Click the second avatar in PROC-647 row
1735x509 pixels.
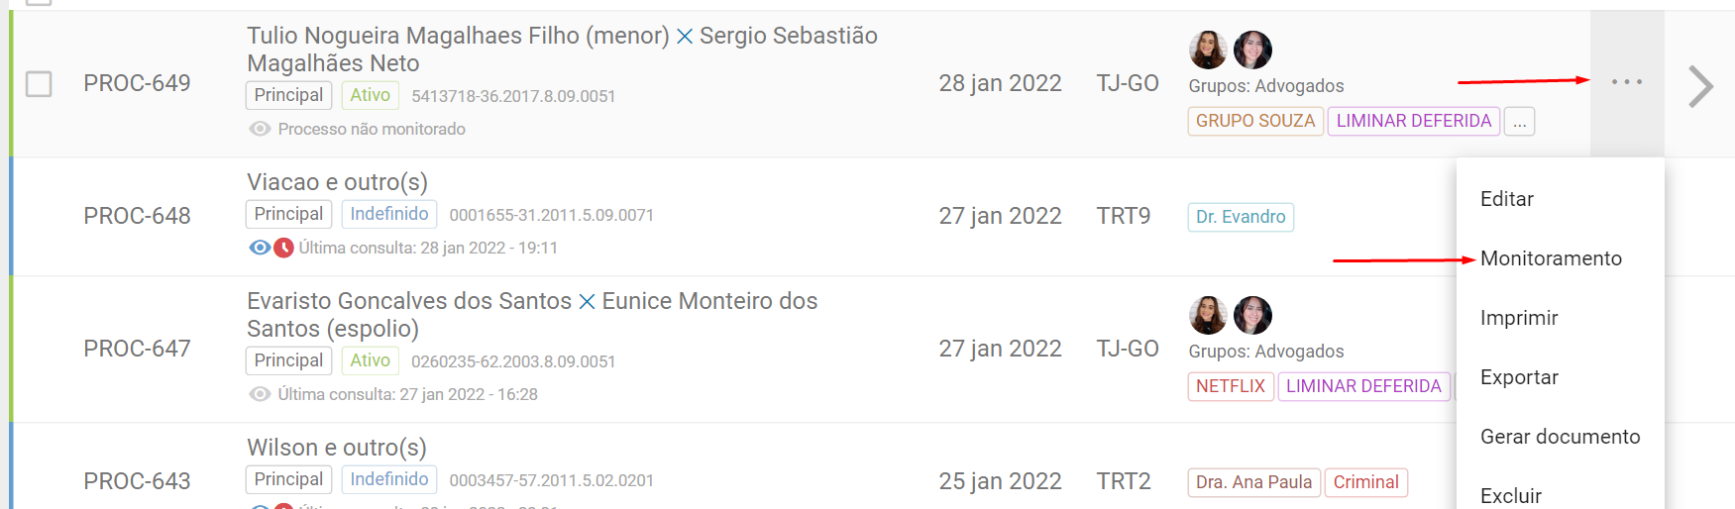click(1252, 315)
